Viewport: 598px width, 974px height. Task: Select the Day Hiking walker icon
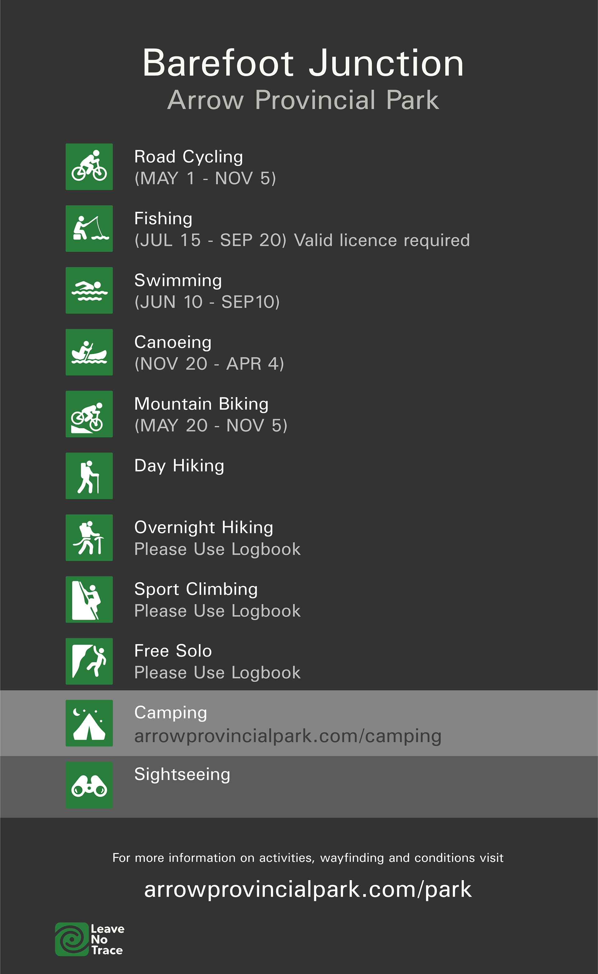[x=89, y=476]
